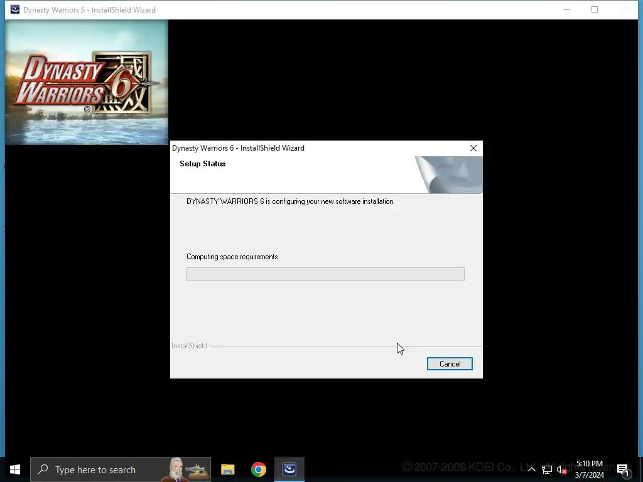Viewport: 643px width, 482px height.
Task: Show hidden system tray icons
Action: coord(531,469)
